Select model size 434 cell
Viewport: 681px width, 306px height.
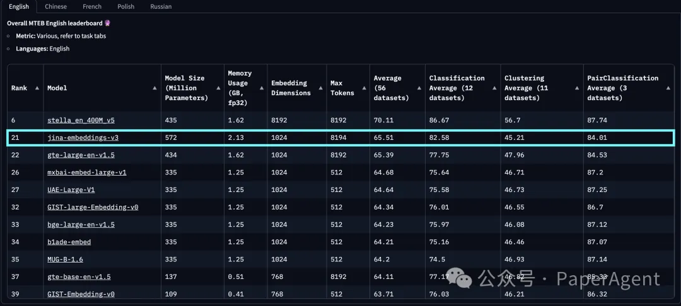(x=192, y=155)
